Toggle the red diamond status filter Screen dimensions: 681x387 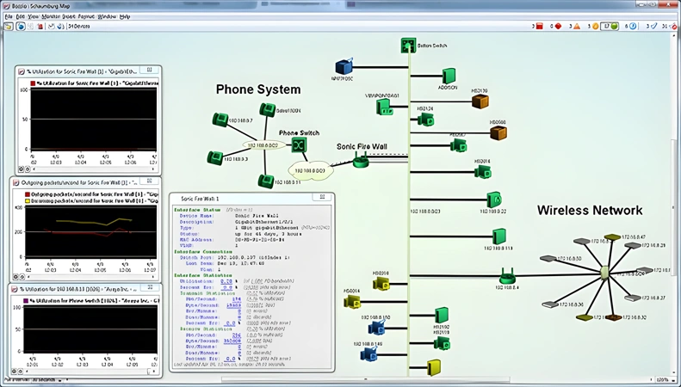558,27
